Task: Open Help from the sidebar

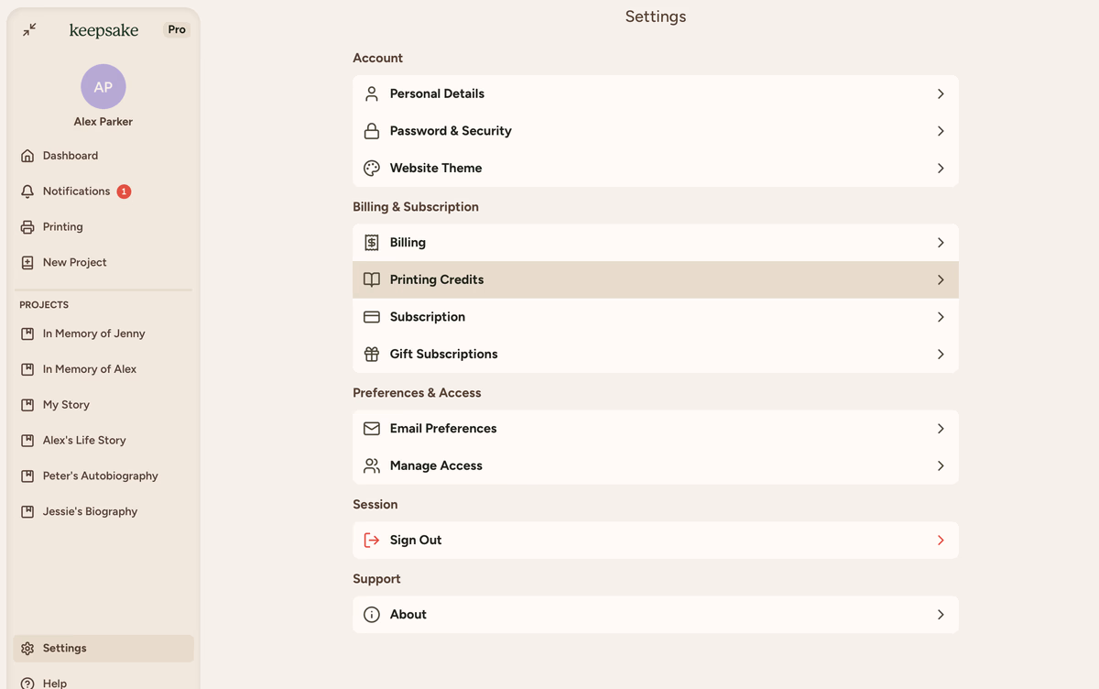Action: pos(55,683)
